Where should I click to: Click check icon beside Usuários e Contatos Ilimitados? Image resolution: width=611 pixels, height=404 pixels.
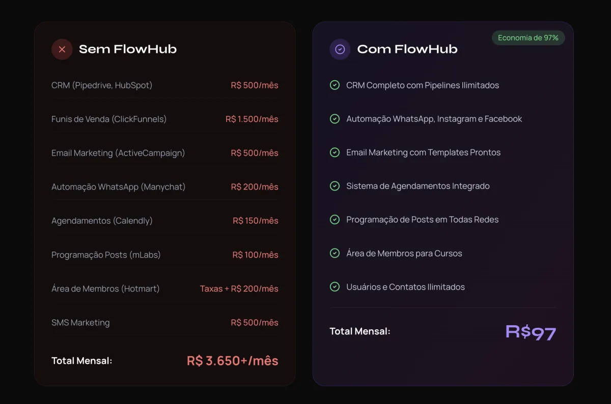pos(335,287)
